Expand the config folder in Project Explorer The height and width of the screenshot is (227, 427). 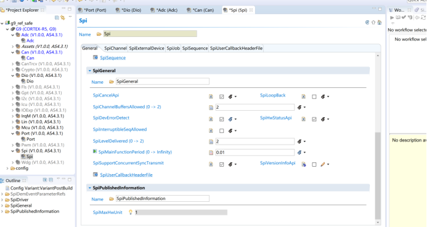pyautogui.click(x=7, y=169)
